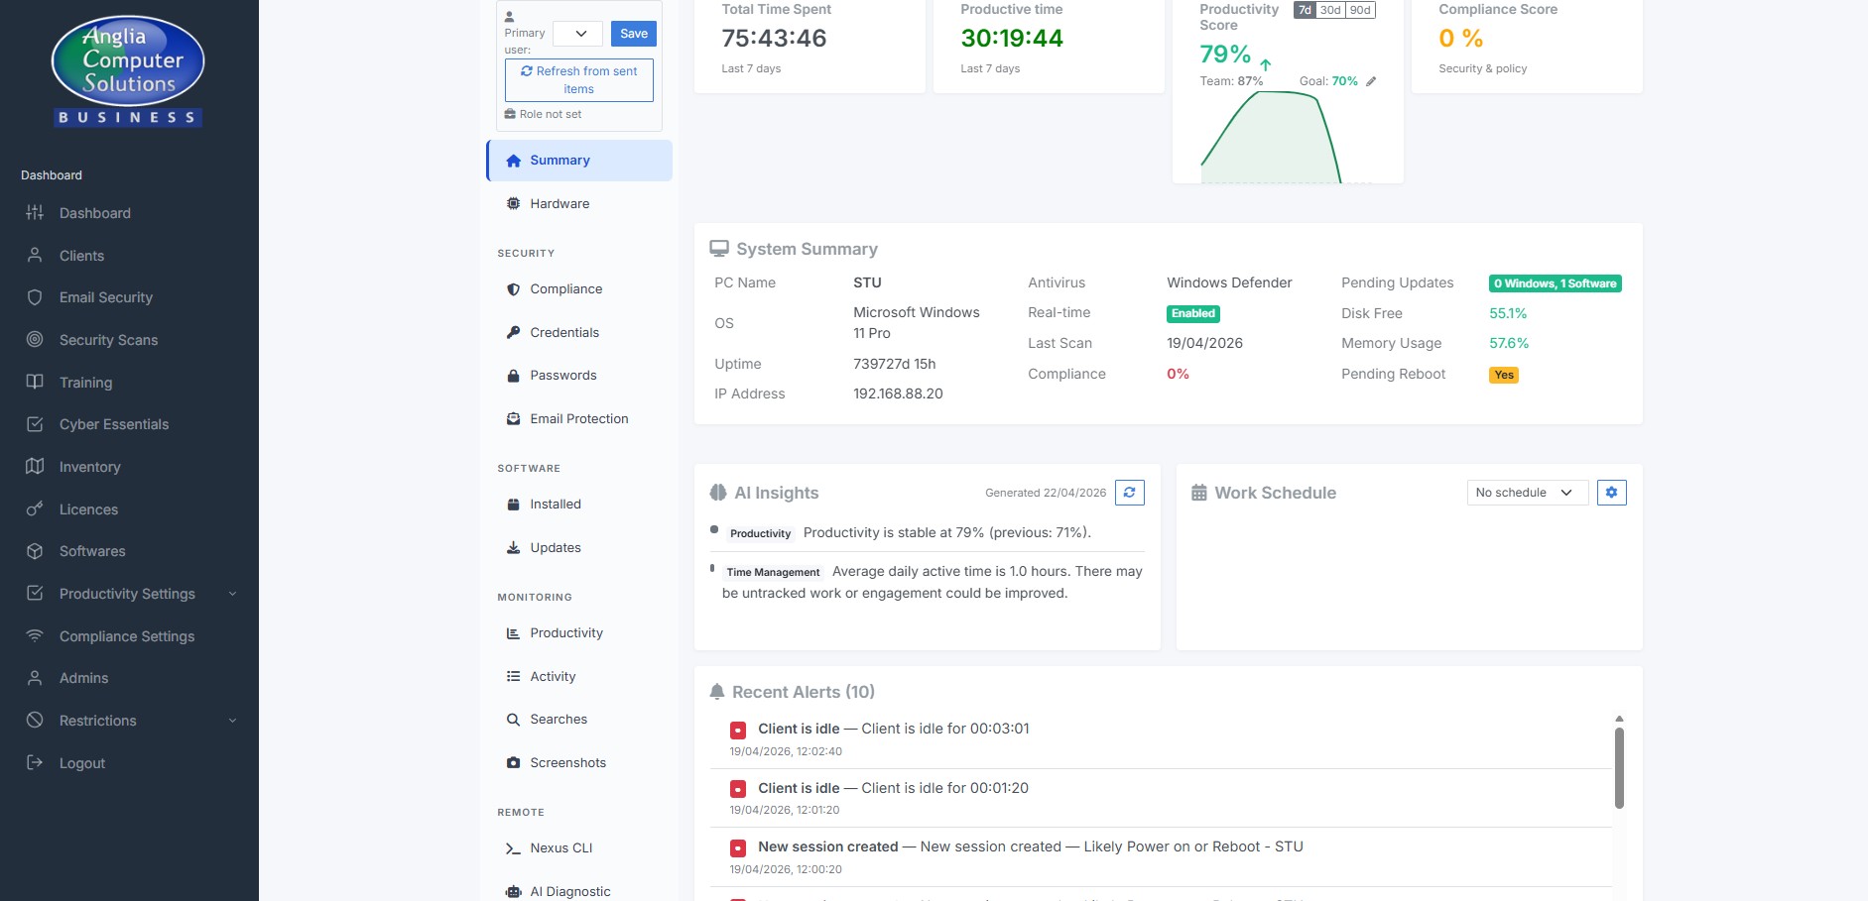Expand the Productivity Settings section
The image size is (1868, 901).
(126, 594)
